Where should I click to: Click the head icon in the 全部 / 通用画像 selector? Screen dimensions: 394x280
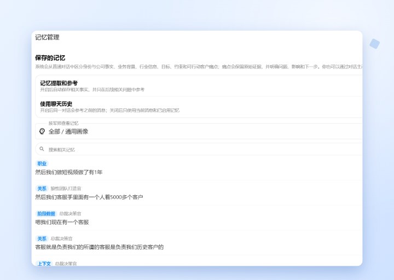42,131
